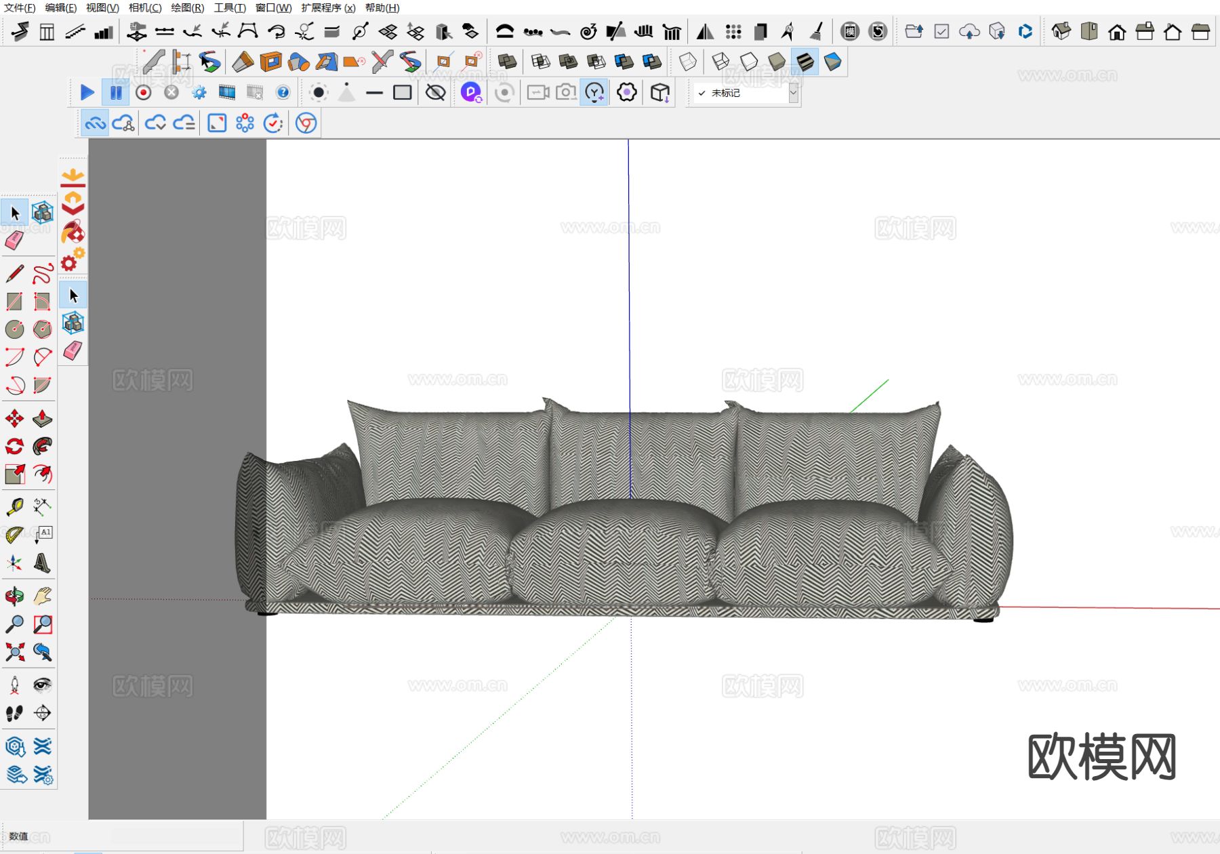The height and width of the screenshot is (854, 1220).
Task: Toggle the Shaded With Textures style
Action: (x=805, y=62)
